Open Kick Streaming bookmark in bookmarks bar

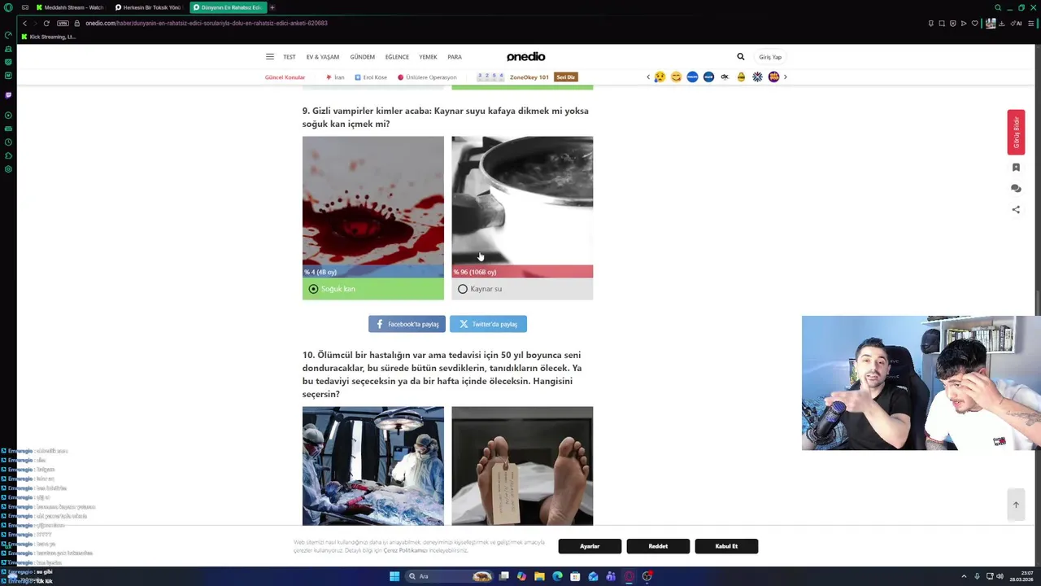point(49,37)
